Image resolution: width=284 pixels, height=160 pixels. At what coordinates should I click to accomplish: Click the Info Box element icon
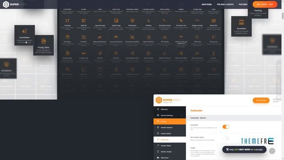(x=149, y=20)
